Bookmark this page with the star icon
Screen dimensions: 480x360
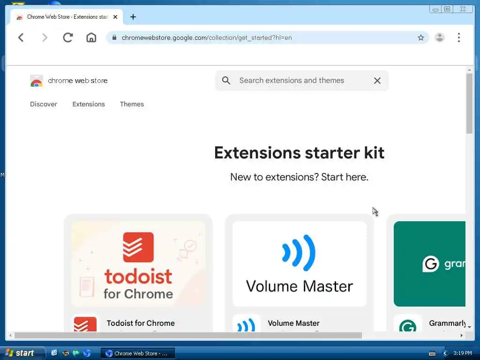click(x=421, y=37)
